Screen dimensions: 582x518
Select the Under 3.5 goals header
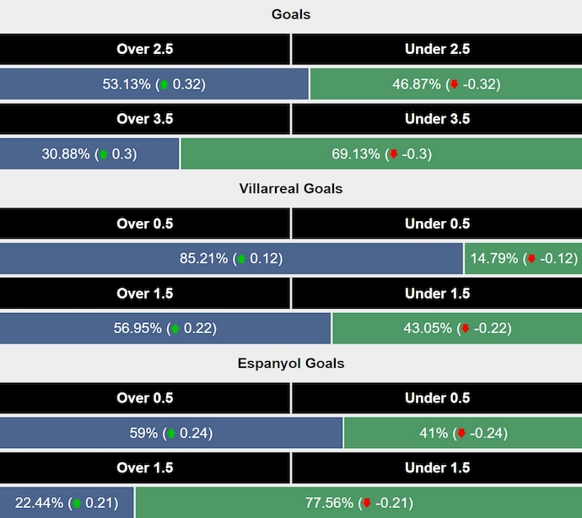[437, 119]
